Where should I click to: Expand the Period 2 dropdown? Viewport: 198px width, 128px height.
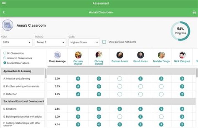50,43
